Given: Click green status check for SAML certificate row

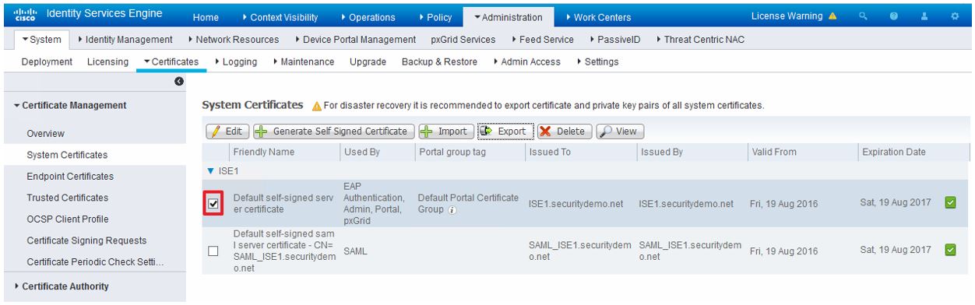Looking at the screenshot, I should click(949, 251).
